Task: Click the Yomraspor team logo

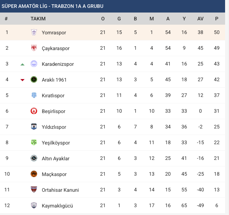Action: pyautogui.click(x=34, y=32)
